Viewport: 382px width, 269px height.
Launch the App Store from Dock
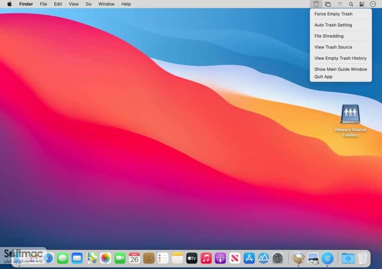coord(249,258)
